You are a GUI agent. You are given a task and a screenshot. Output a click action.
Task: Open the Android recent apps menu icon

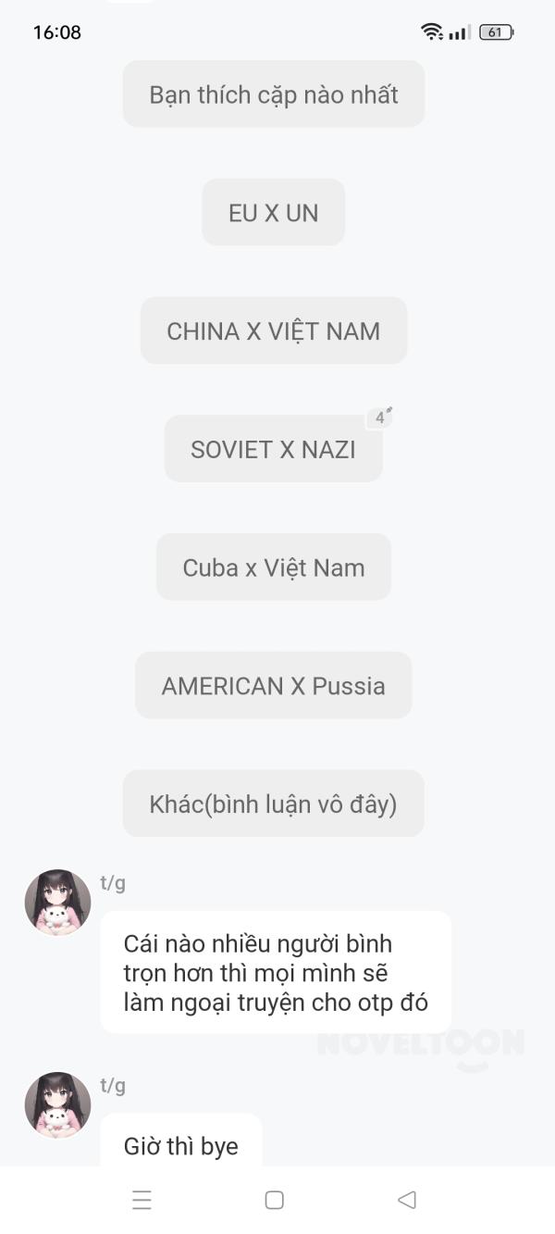(142, 1201)
